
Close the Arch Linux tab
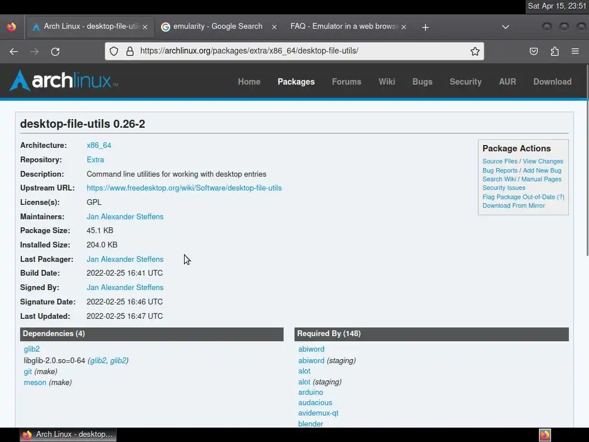click(145, 27)
